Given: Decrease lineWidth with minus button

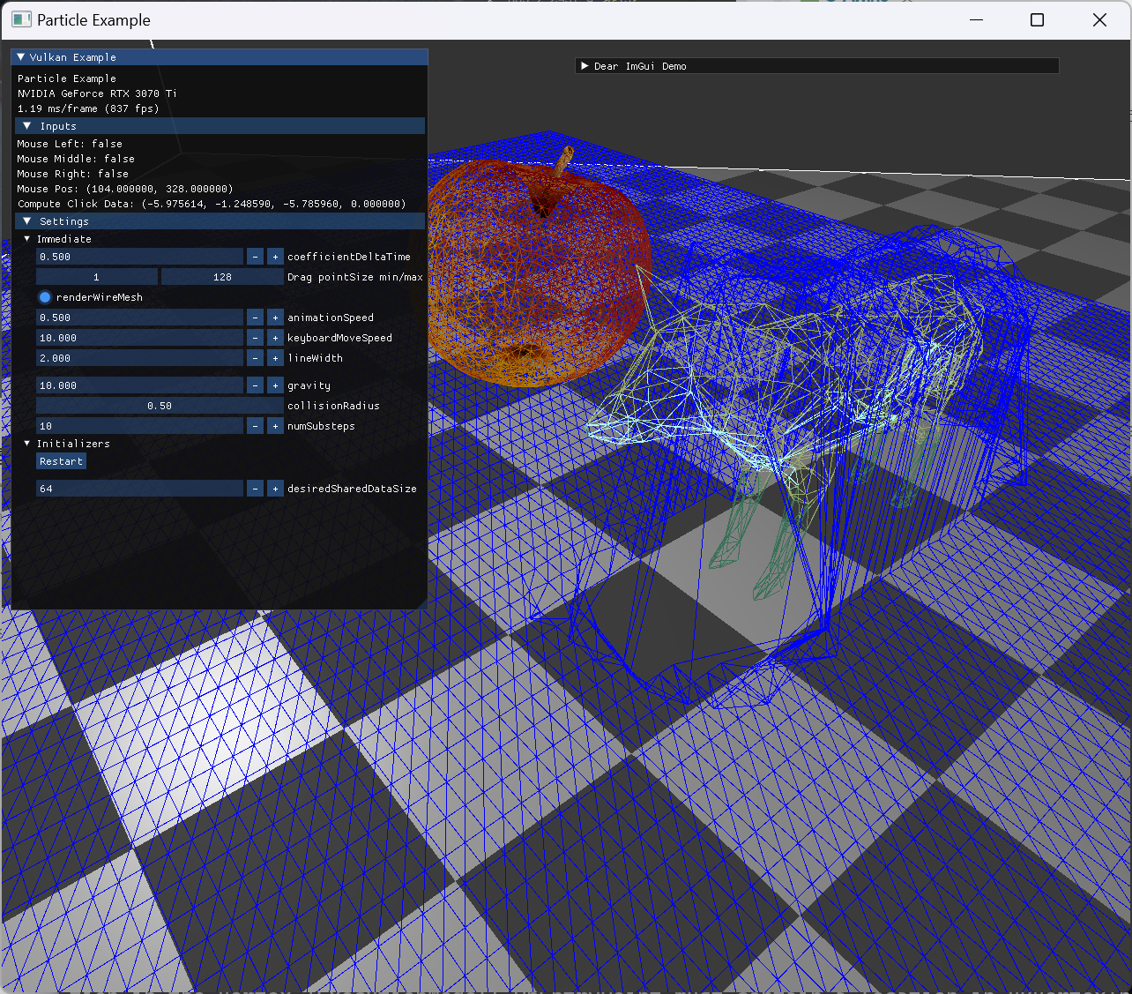Looking at the screenshot, I should (x=255, y=358).
